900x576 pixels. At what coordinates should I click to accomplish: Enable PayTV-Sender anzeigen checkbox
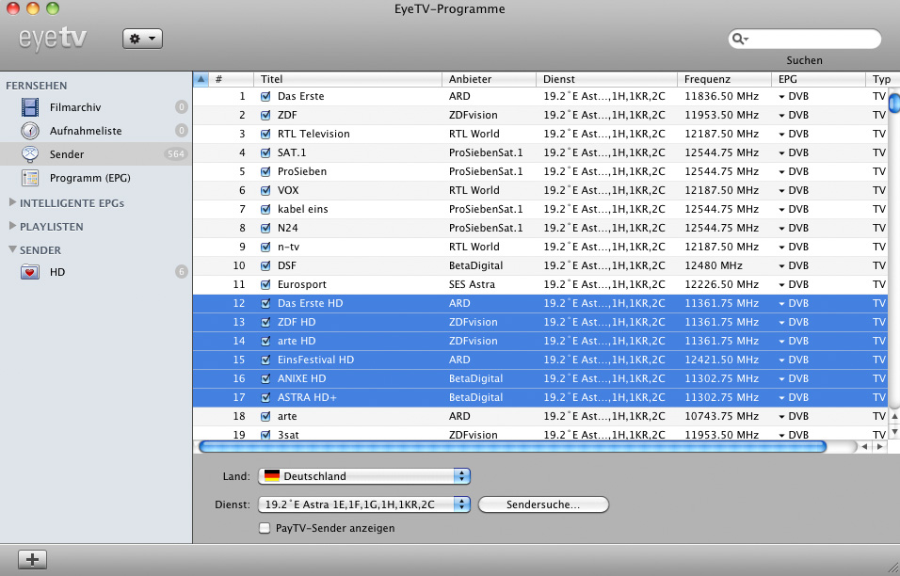click(265, 528)
